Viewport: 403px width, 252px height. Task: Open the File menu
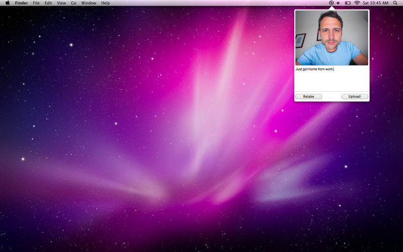pyautogui.click(x=36, y=3)
